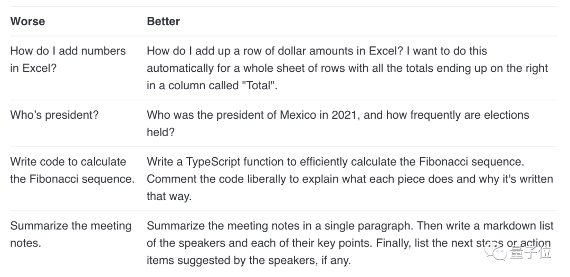The image size is (570, 277).
Task: Click the word 'held?' in the Mexico row
Action: click(160, 132)
